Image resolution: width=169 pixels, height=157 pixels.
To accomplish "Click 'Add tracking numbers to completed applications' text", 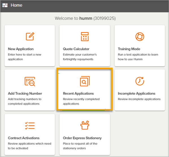I will tap(25, 101).
